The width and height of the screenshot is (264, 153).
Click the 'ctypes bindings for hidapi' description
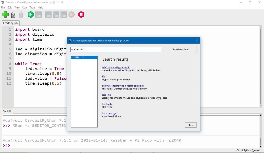[x=116, y=80]
